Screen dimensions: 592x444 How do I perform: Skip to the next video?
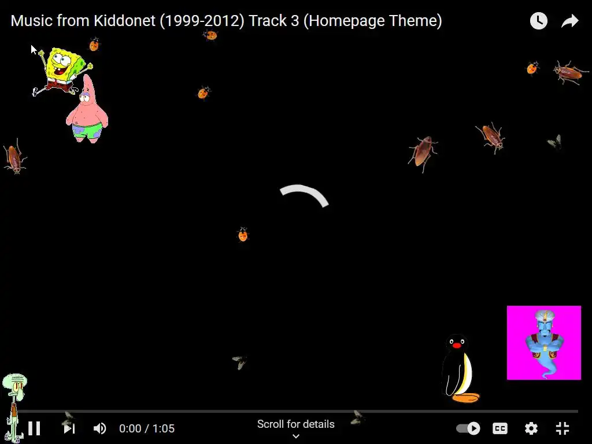[x=69, y=428]
